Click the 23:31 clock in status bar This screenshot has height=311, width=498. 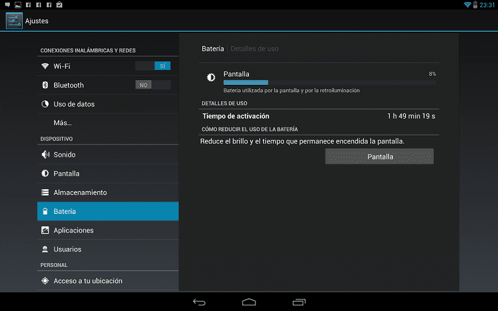pos(487,5)
